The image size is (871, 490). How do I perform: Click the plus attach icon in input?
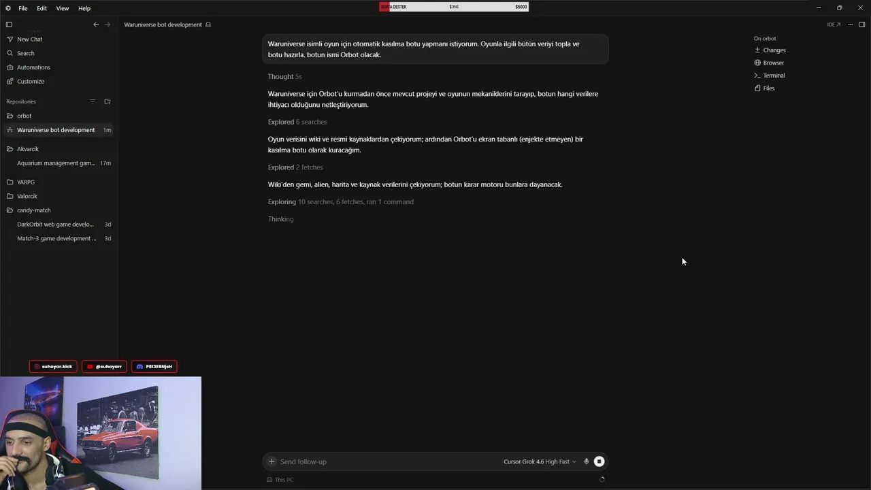(x=272, y=461)
